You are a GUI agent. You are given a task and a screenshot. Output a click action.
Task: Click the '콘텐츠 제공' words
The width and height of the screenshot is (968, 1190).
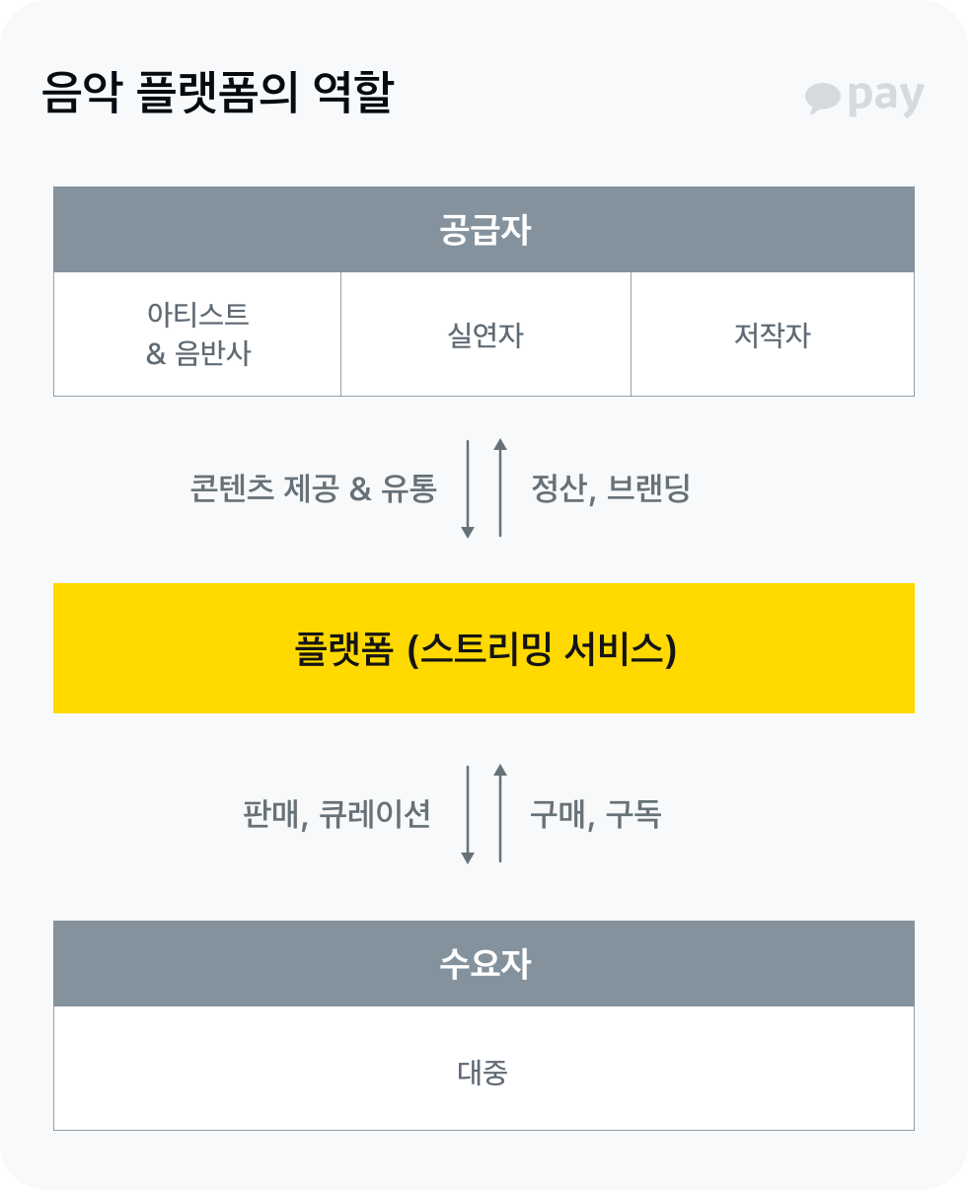[265, 488]
